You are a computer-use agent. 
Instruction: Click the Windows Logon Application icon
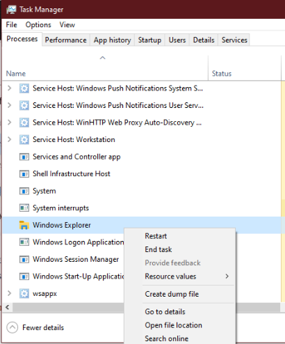24,242
